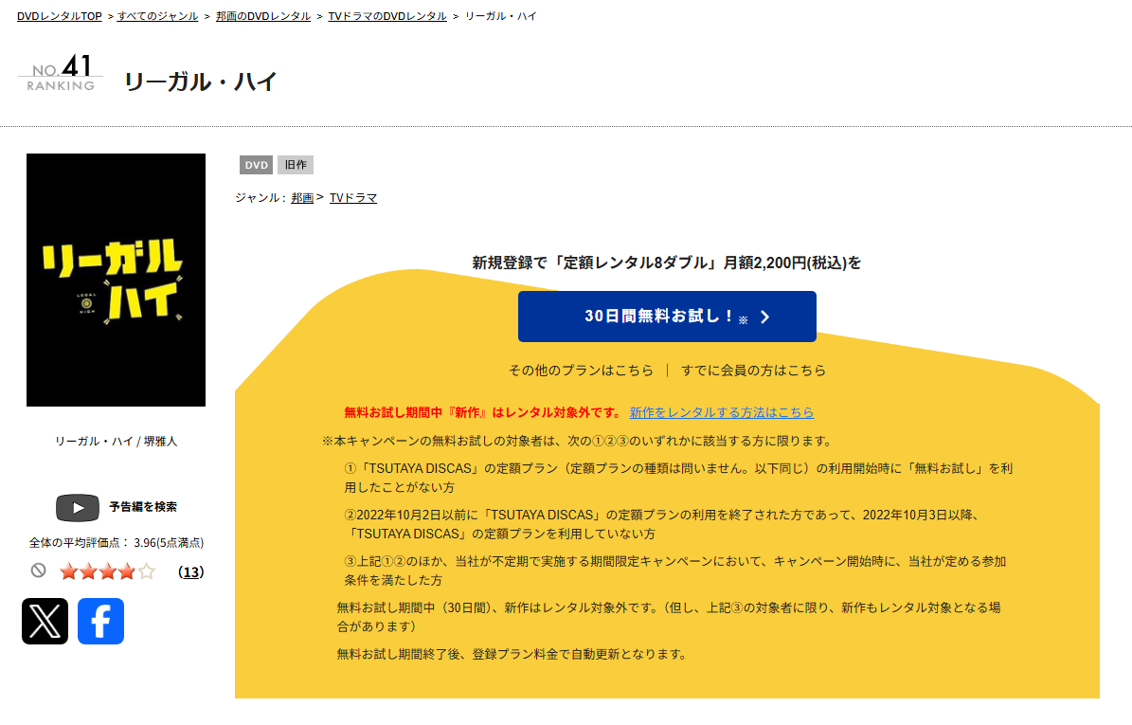Share the page on Facebook
This screenshot has height=725, width=1132.
tap(100, 621)
